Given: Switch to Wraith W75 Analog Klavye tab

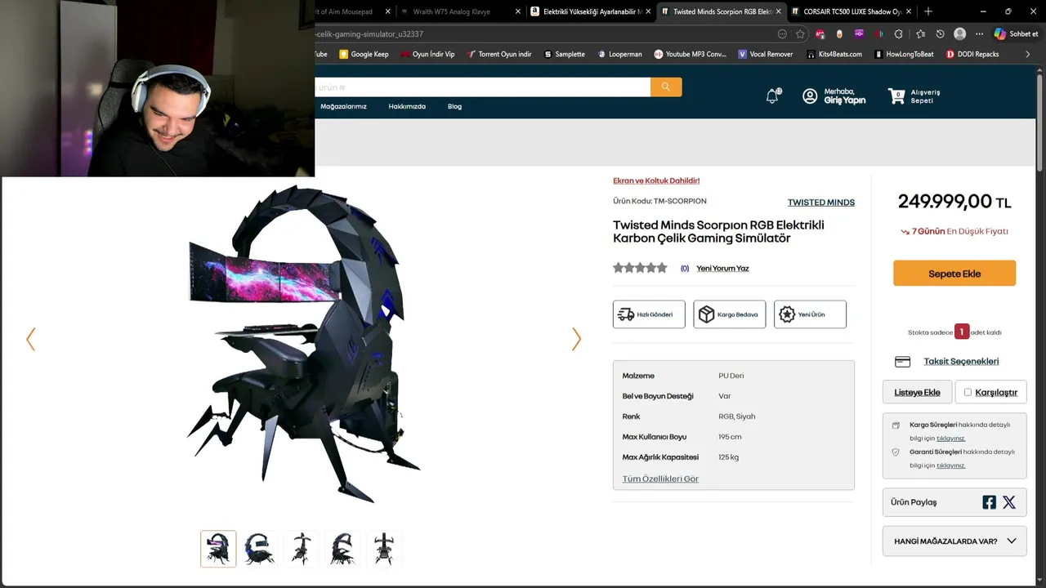Looking at the screenshot, I should click(460, 11).
